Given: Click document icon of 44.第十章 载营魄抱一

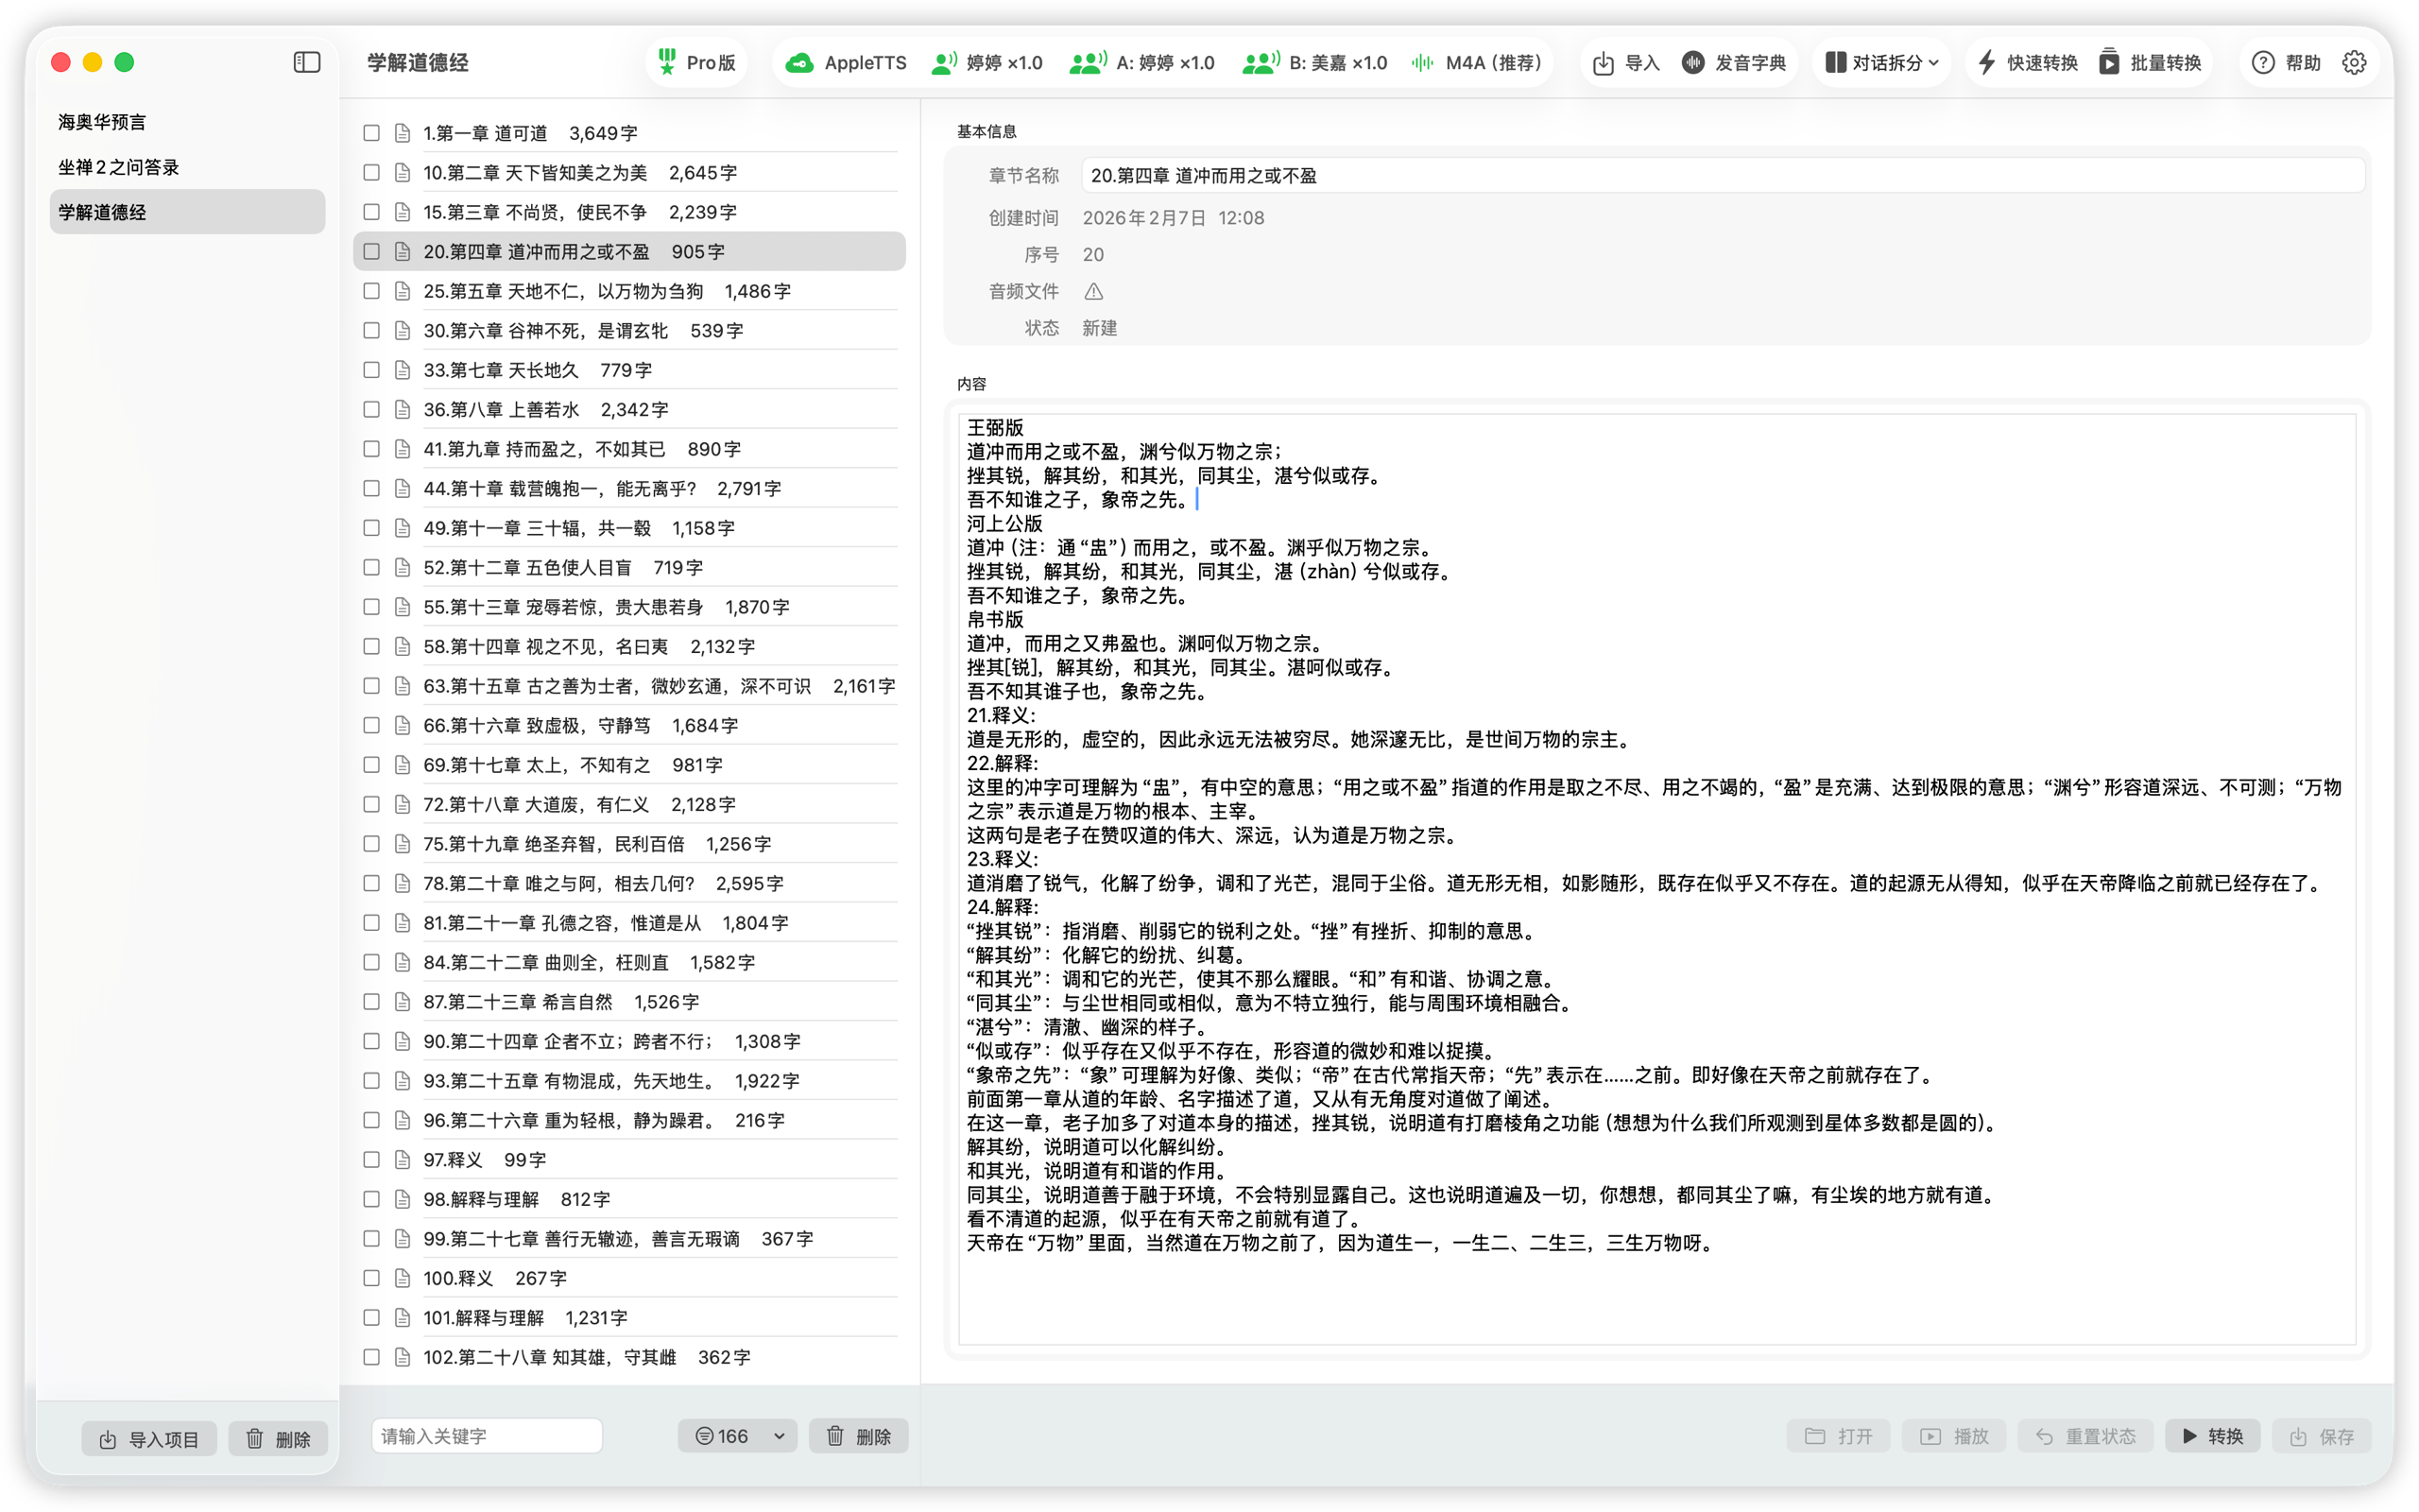Looking at the screenshot, I should pyautogui.click(x=403, y=488).
